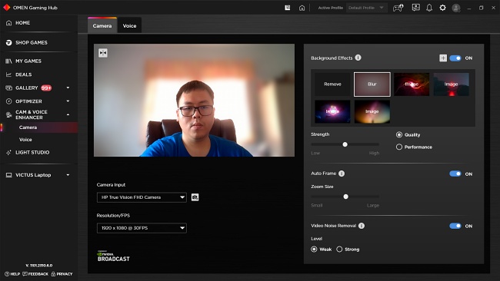Select the Performance radio button

[x=399, y=147]
